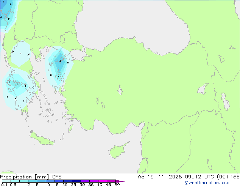Click the precipitation value "7" on the map

3,2
